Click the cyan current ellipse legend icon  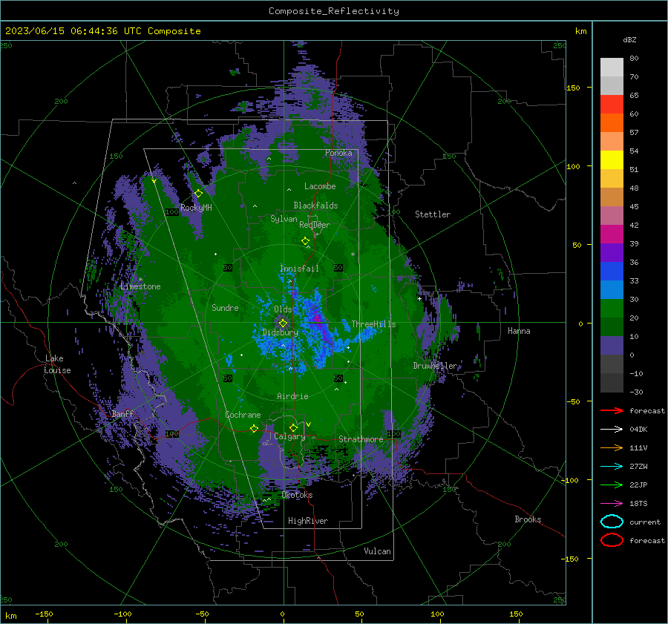point(612,522)
